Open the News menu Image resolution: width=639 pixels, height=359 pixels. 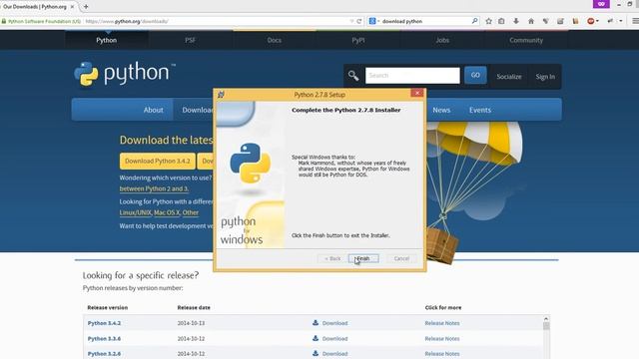441,110
